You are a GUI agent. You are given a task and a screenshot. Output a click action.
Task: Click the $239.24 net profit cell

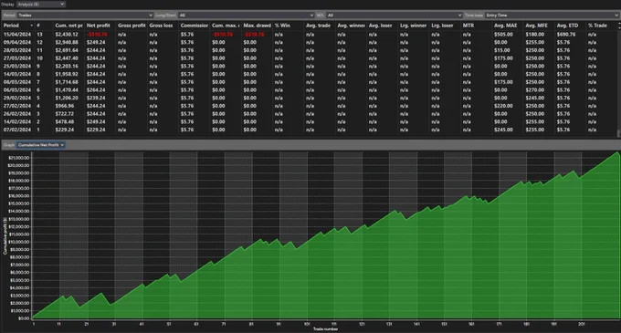[96, 98]
